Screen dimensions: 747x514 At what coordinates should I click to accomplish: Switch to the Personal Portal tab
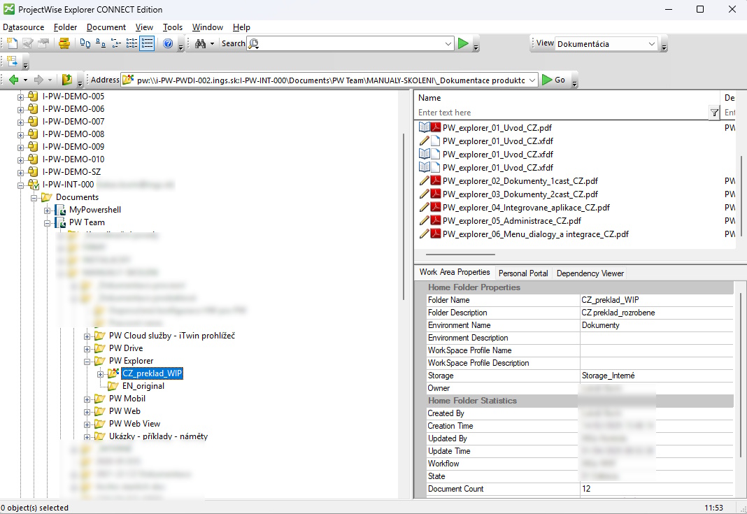pos(522,273)
